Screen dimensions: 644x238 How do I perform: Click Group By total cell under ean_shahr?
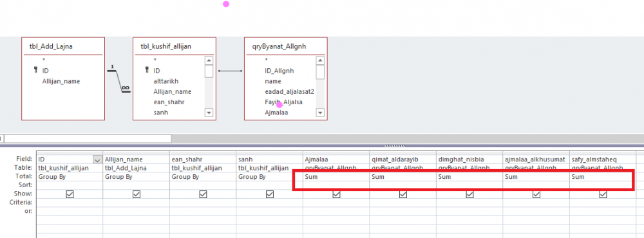(x=203, y=177)
